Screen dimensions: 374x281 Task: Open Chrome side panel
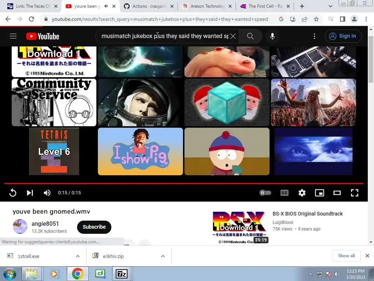click(343, 19)
